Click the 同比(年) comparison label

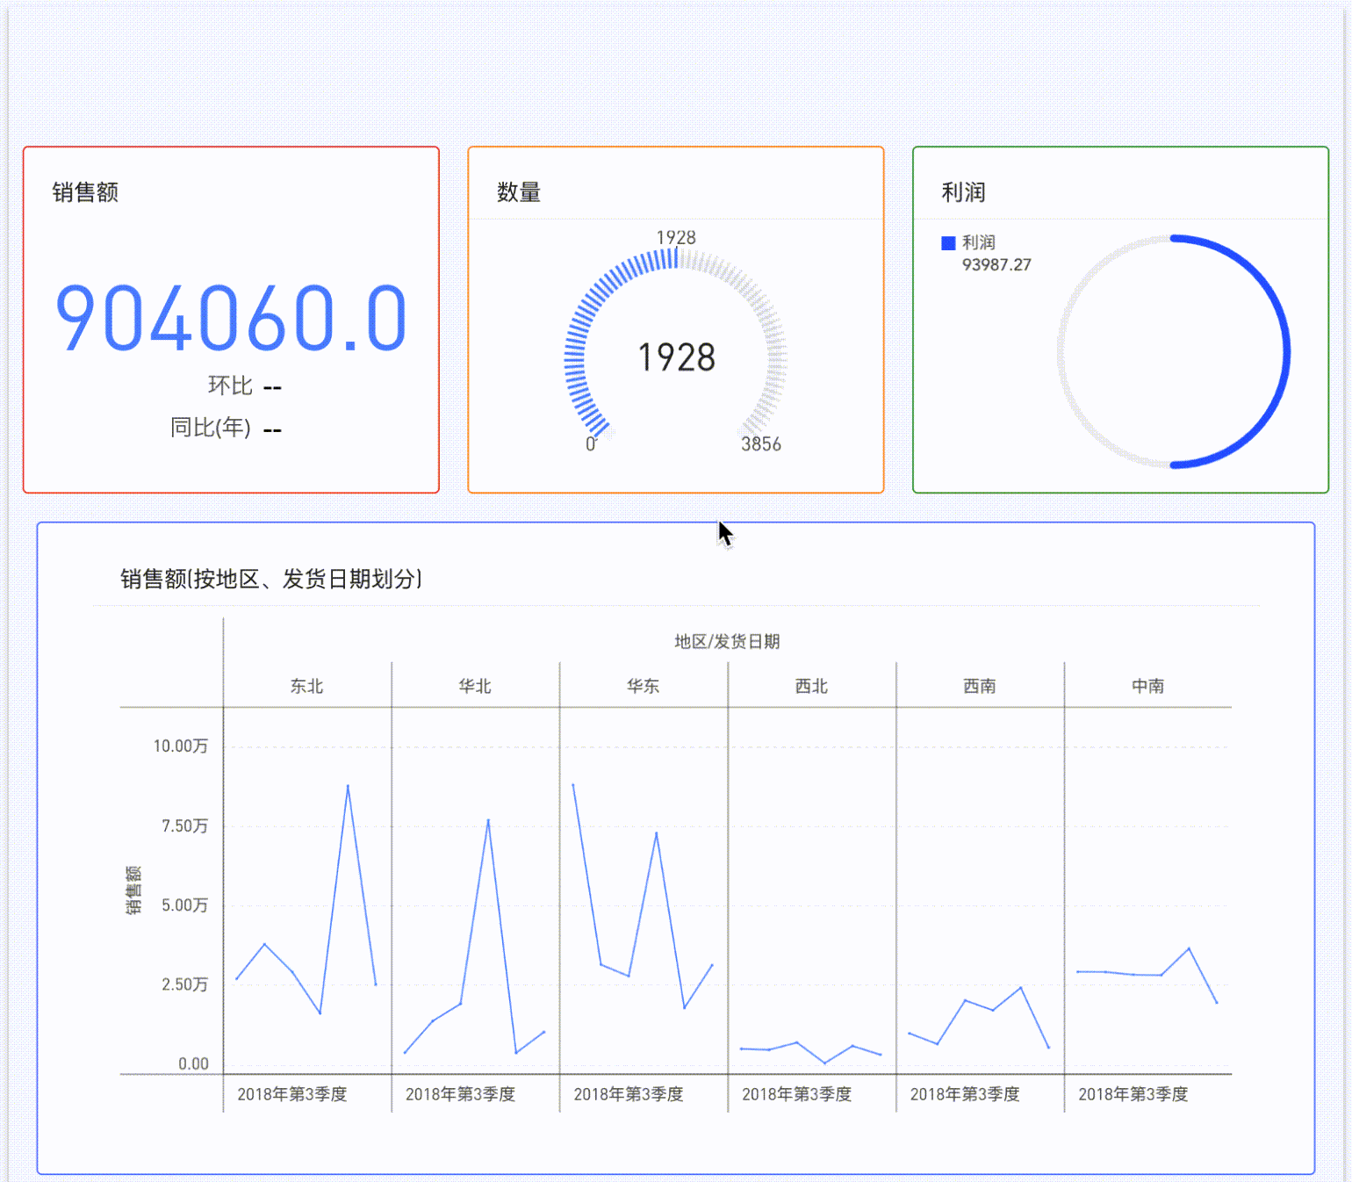211,429
